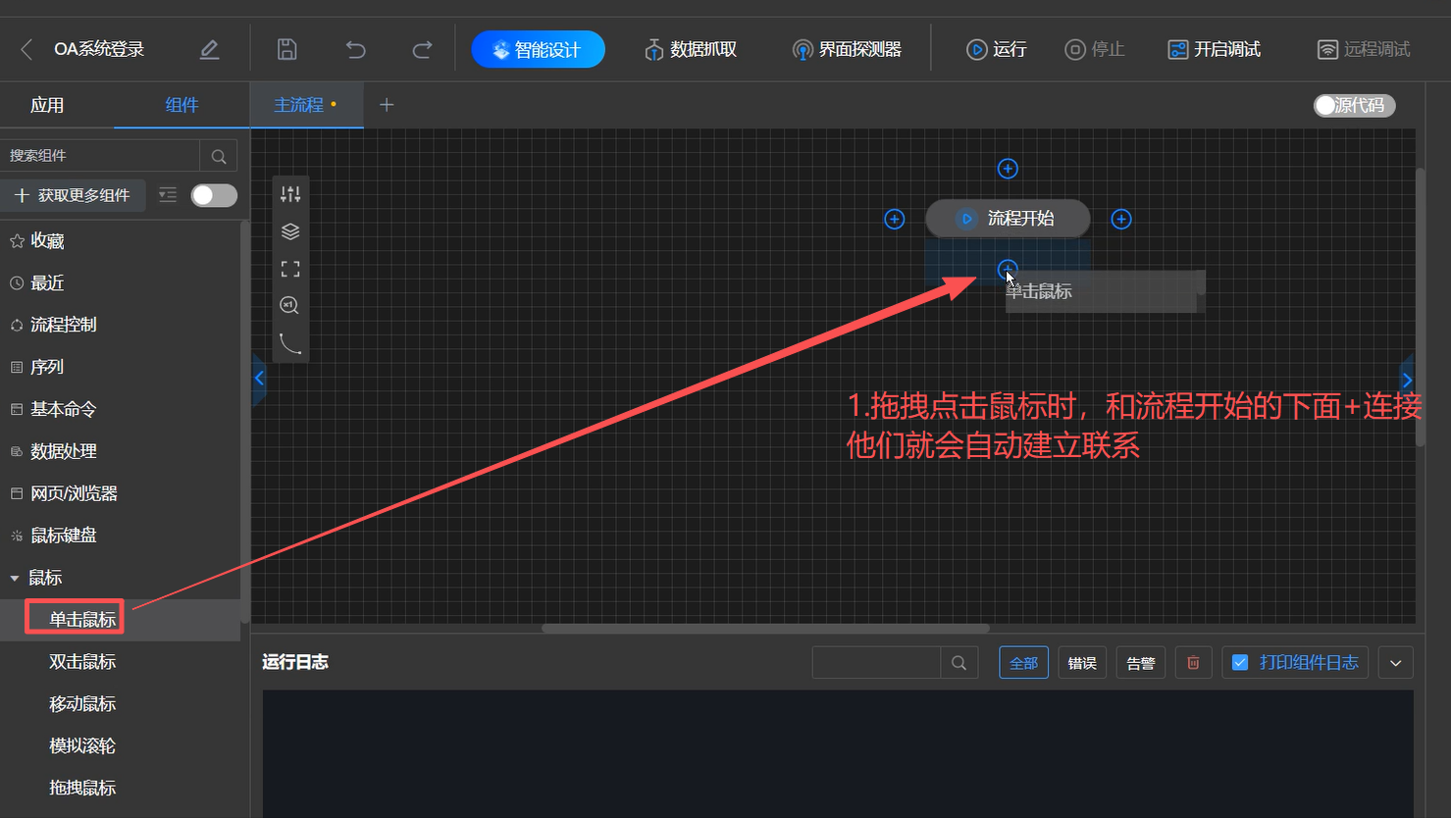Select the 流程开始 start node
This screenshot has height=818, width=1451.
[x=1008, y=219]
